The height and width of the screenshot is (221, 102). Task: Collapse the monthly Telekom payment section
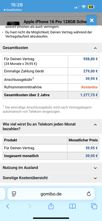95,125
